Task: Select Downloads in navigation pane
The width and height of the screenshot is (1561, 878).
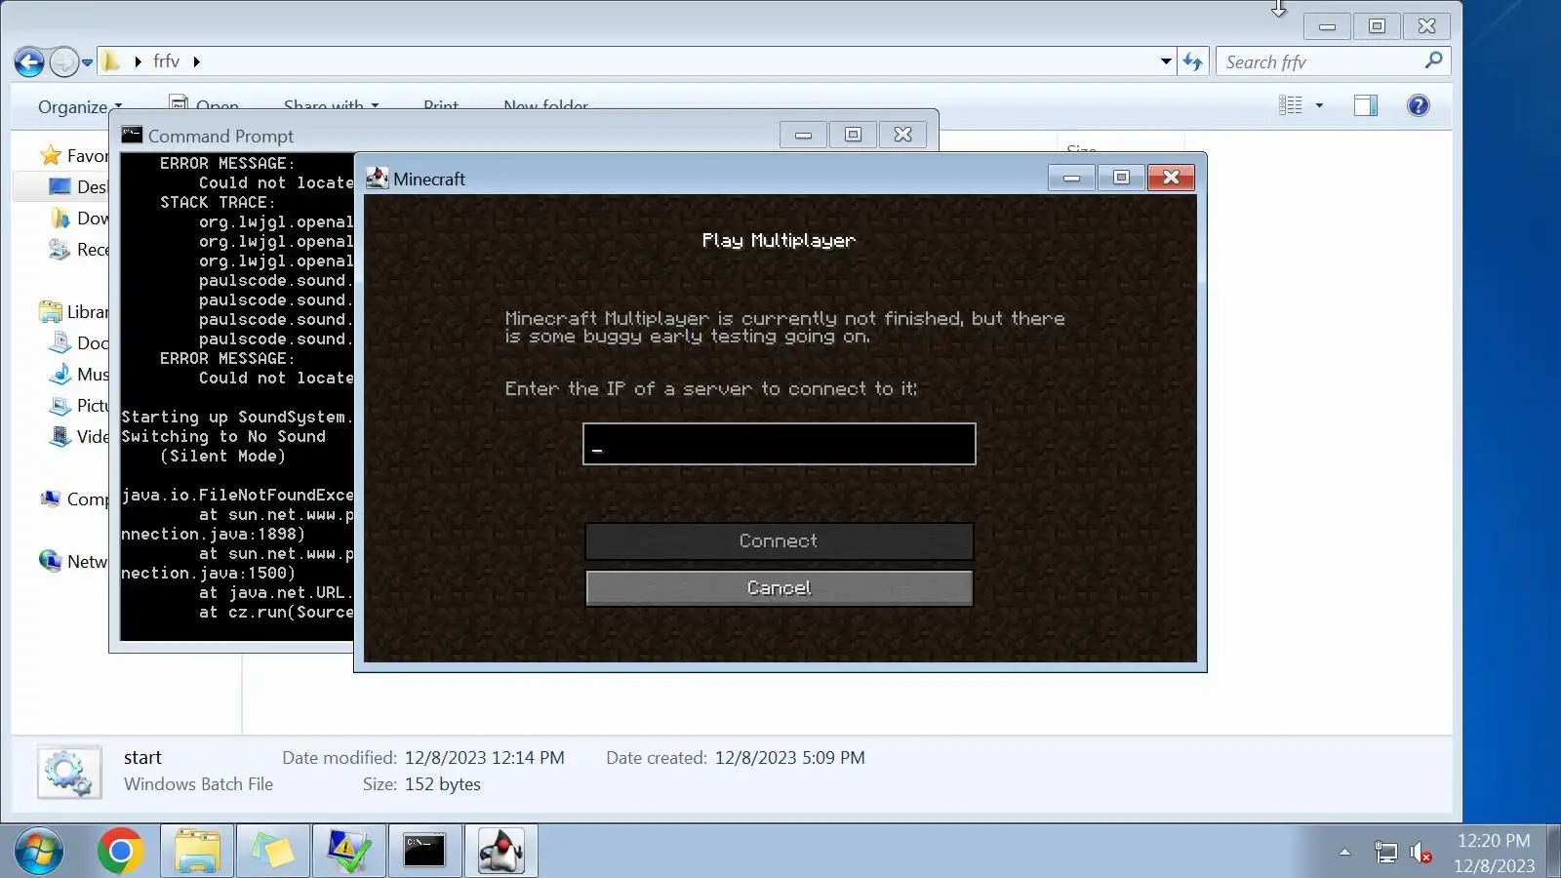Action: click(79, 218)
